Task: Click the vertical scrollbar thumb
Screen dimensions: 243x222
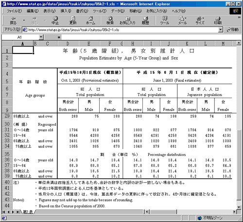Action: click(239, 165)
